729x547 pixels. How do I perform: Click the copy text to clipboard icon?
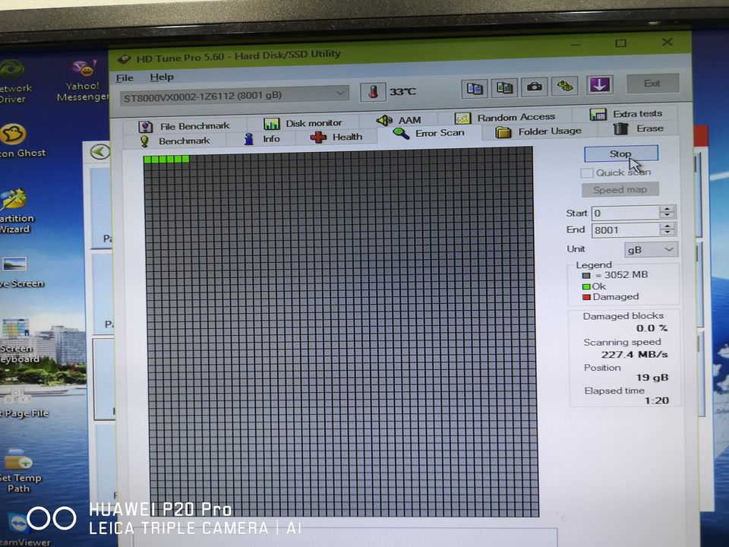click(x=475, y=87)
